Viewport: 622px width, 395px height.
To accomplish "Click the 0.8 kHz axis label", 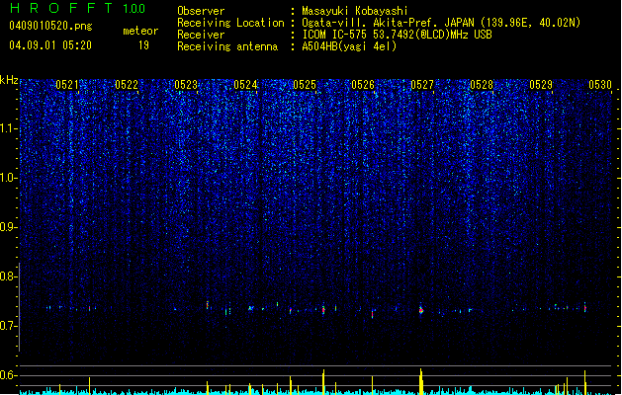I will coord(9,276).
